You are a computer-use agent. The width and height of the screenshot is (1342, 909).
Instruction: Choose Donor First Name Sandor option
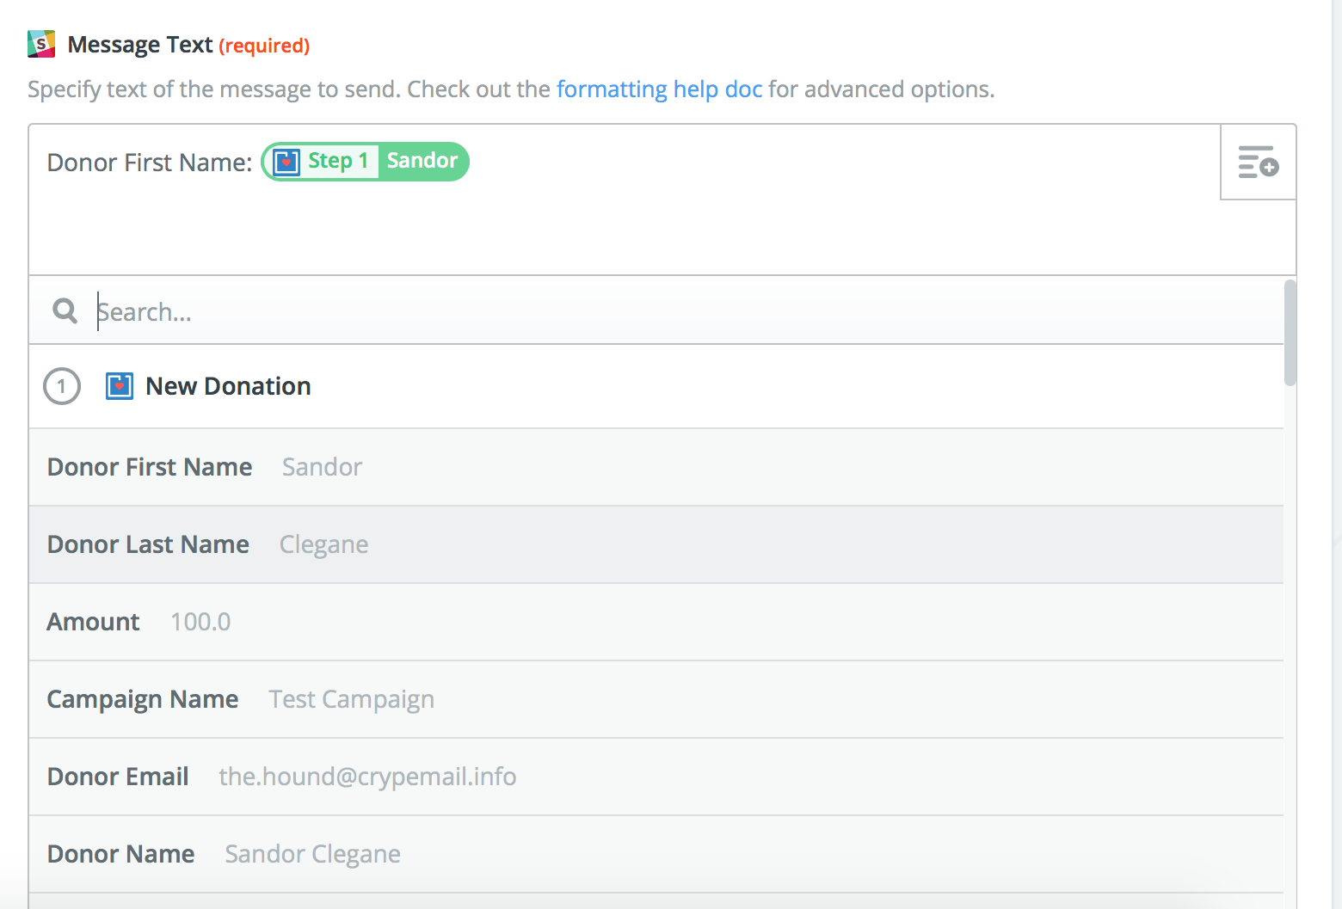(205, 467)
